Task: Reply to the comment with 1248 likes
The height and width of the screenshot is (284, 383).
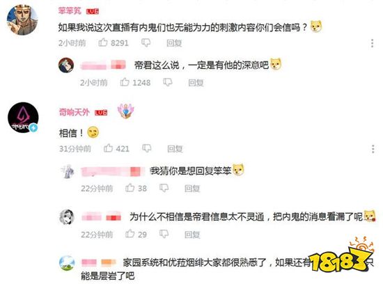Action: 196,83
